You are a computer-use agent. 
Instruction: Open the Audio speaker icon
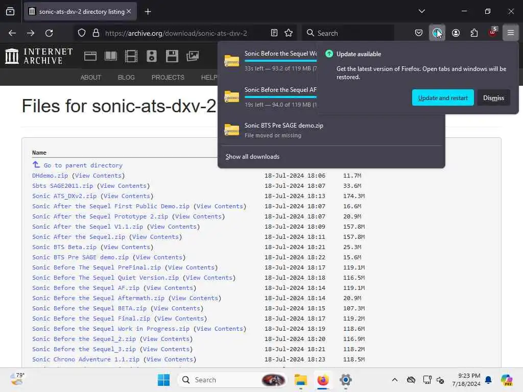151,56
